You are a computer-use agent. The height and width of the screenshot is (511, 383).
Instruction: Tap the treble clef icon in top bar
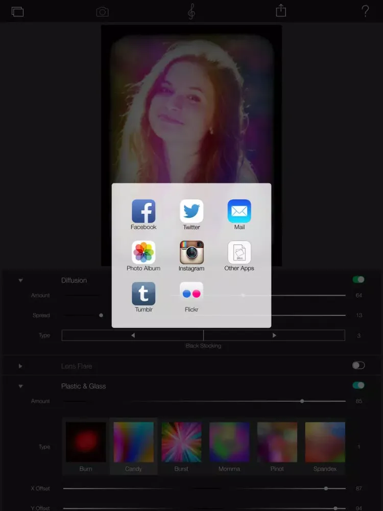[192, 12]
